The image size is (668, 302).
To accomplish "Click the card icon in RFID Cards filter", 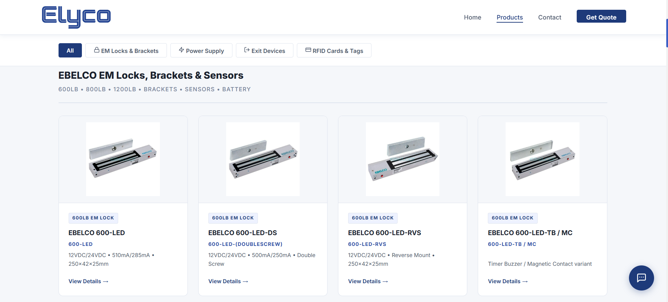I will 308,50.
